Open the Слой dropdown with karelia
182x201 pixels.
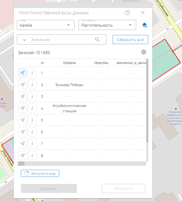click(46, 25)
